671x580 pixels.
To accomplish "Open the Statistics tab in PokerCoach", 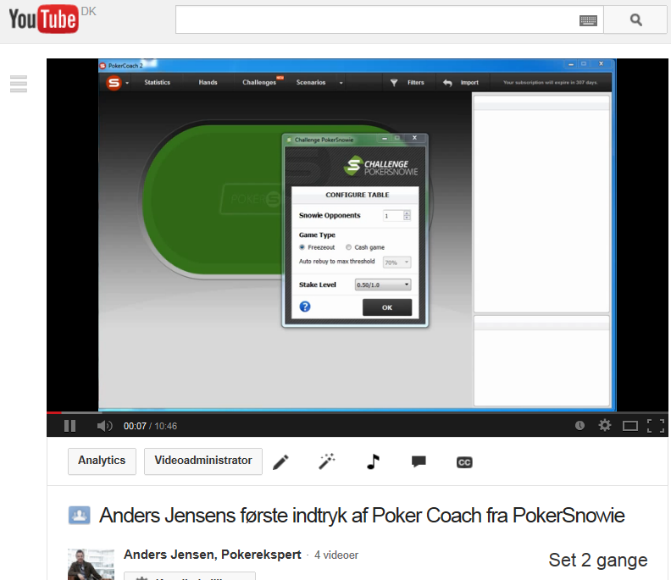I will pyautogui.click(x=157, y=82).
